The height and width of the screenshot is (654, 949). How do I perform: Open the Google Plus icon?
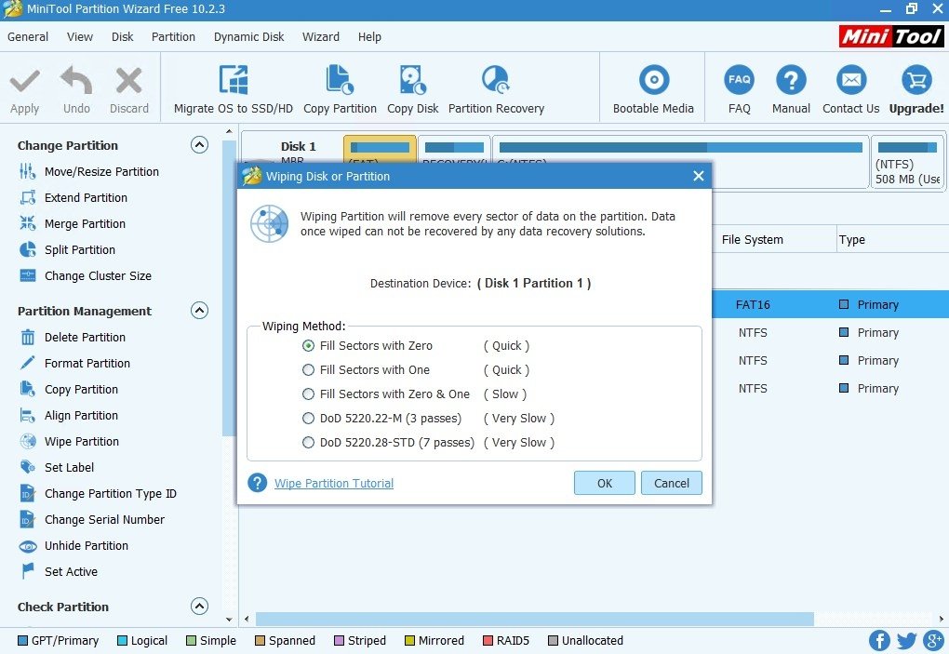coord(934,640)
